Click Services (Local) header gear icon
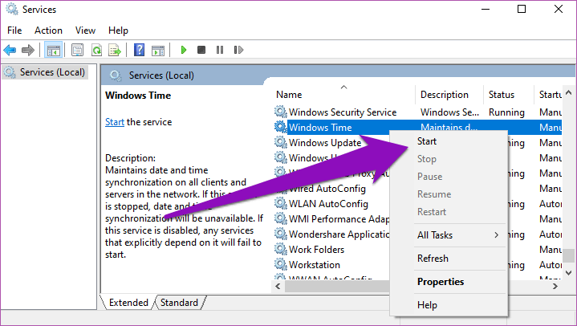 tap(116, 75)
